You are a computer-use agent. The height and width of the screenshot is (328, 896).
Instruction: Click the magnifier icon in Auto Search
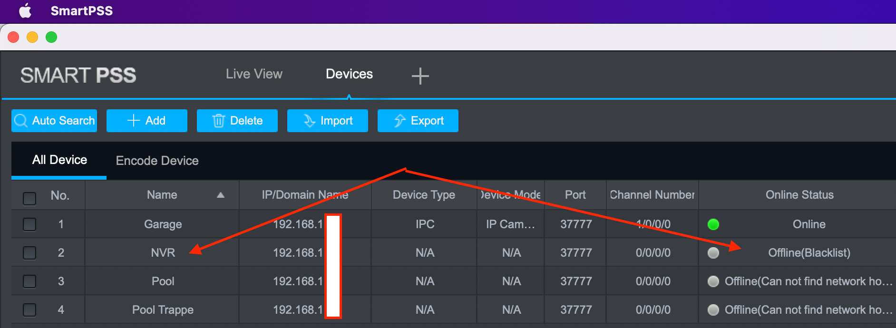(21, 121)
